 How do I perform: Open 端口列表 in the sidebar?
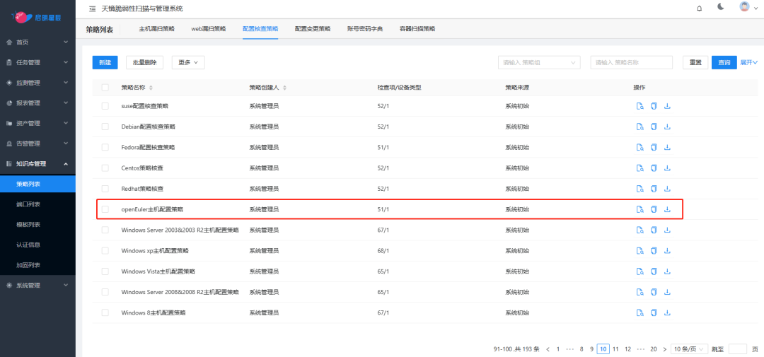[28, 204]
